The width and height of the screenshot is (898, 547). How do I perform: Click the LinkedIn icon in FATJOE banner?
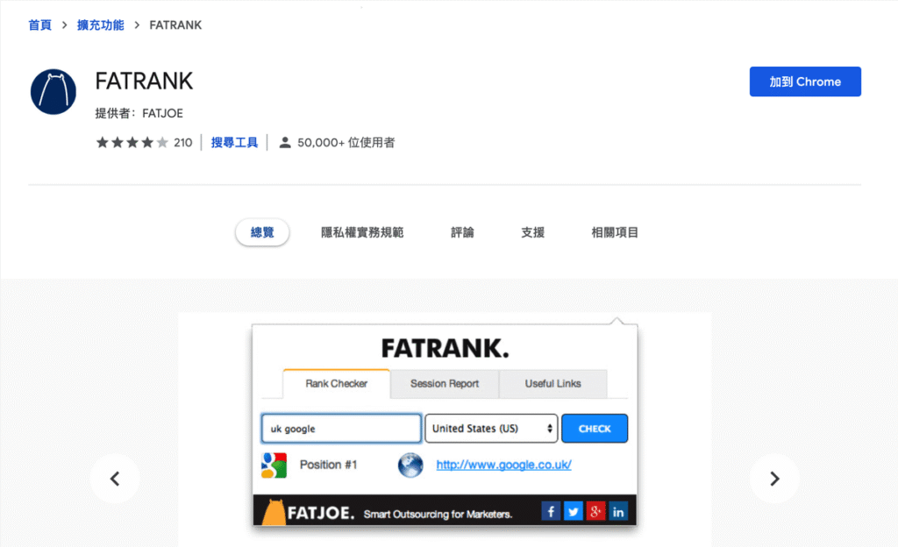click(x=618, y=511)
